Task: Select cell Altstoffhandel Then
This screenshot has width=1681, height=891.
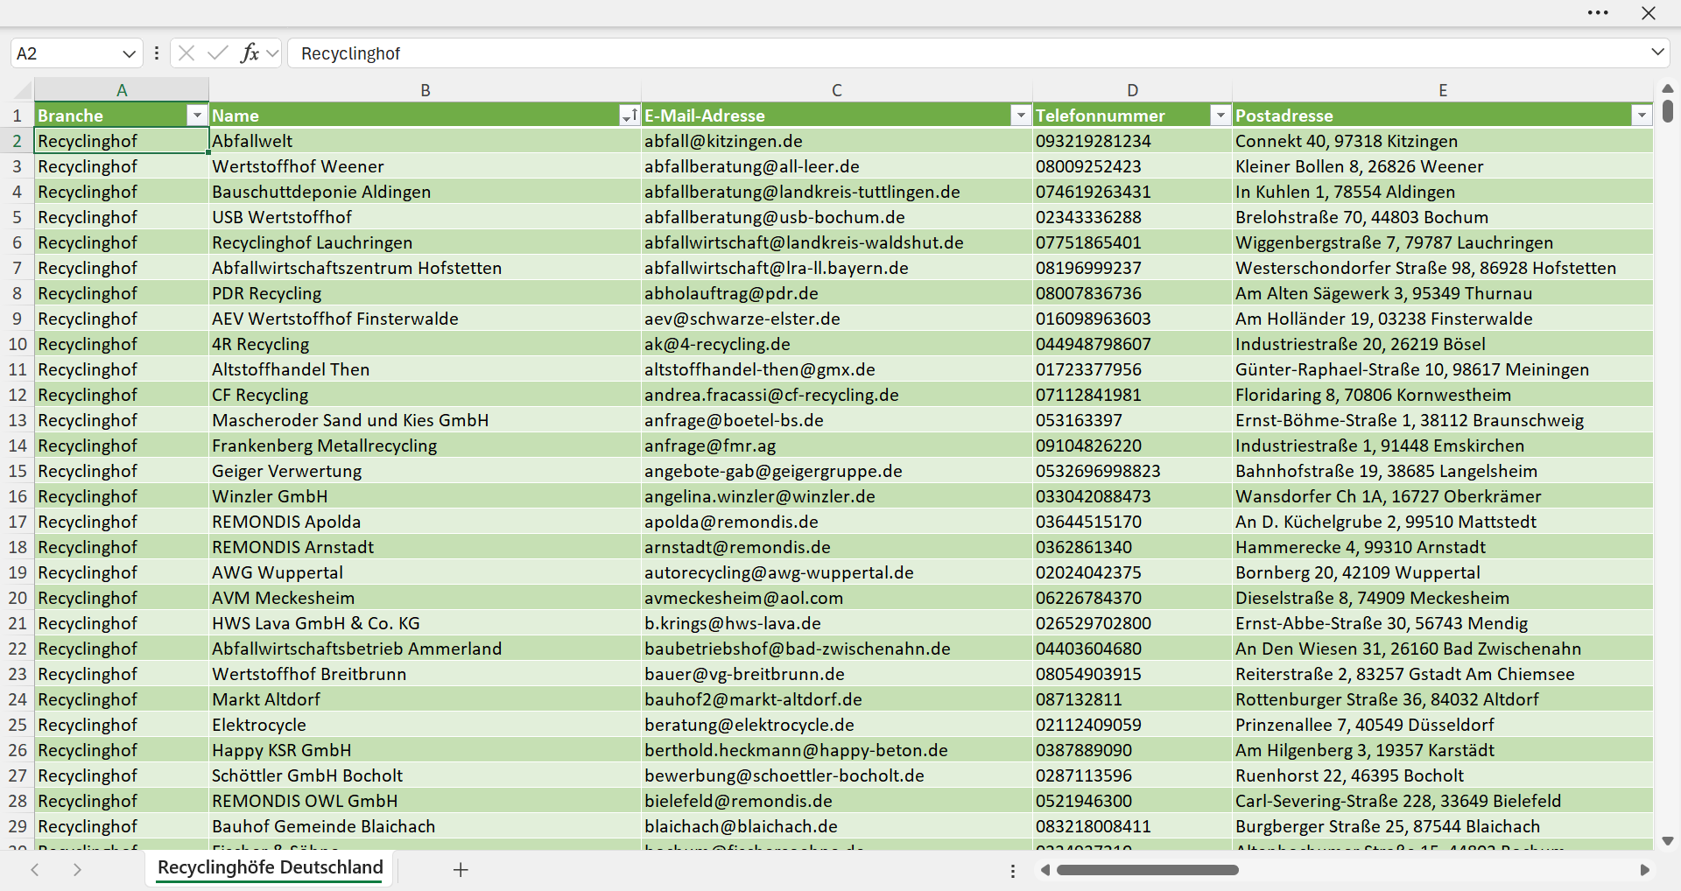Action: pos(426,369)
